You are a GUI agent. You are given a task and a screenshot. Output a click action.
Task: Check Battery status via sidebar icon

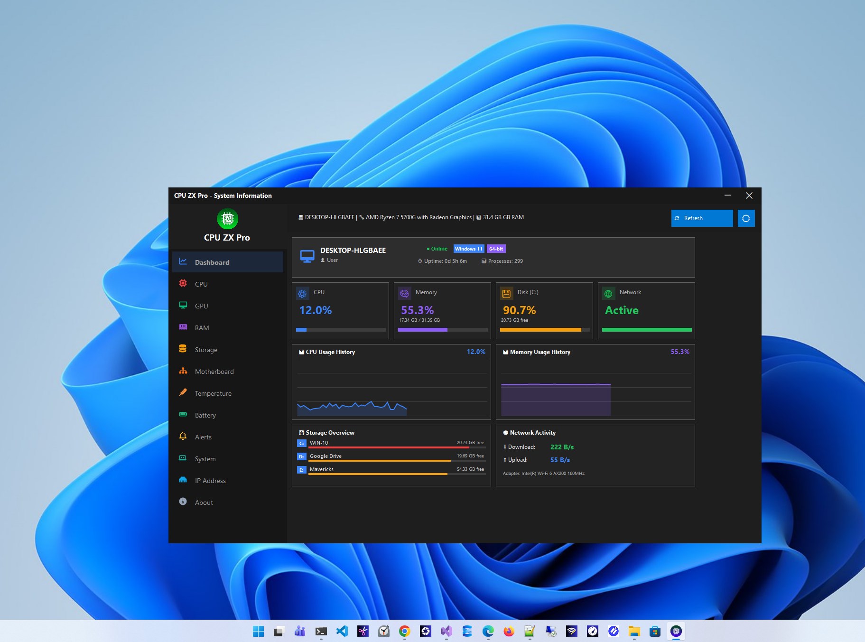pos(183,415)
